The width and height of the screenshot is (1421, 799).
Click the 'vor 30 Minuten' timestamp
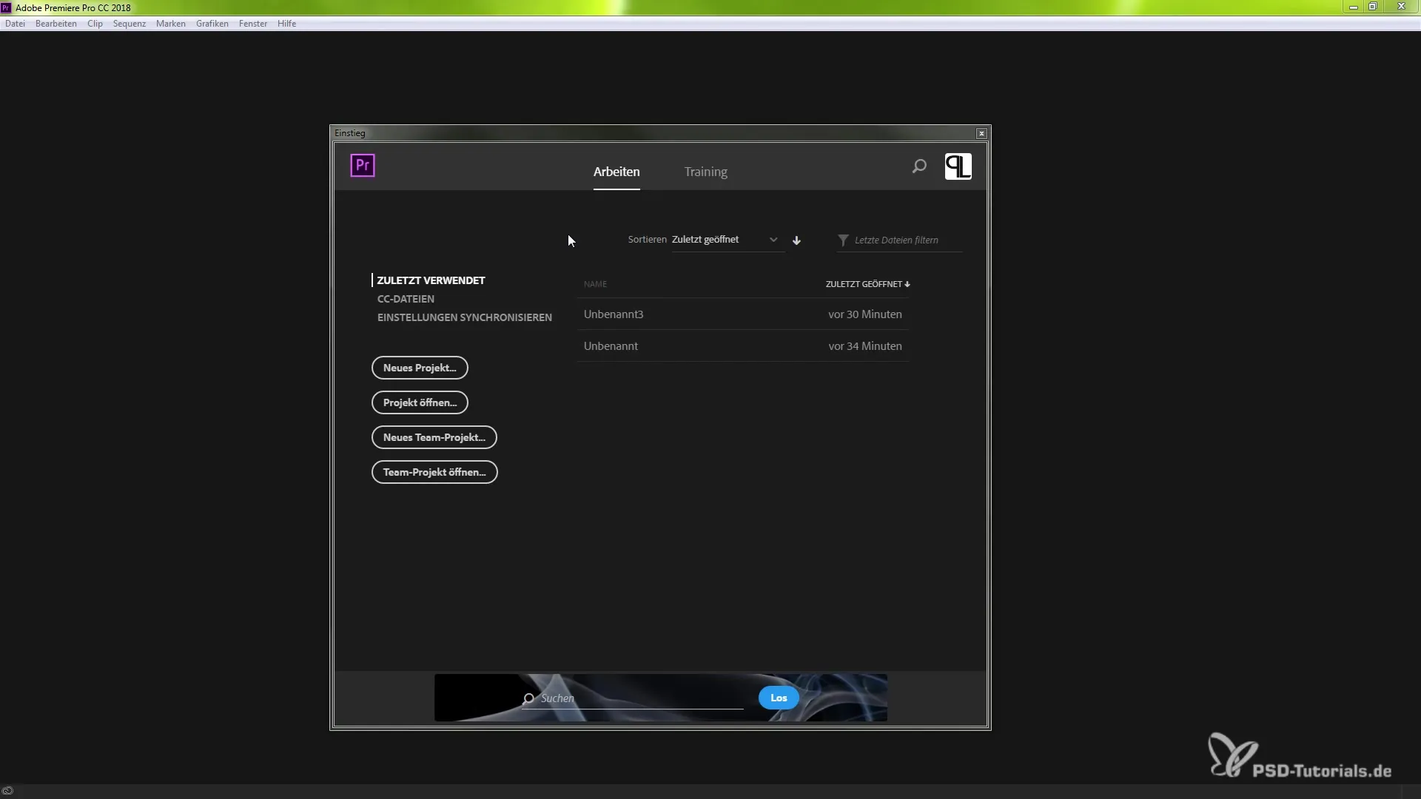(x=864, y=314)
